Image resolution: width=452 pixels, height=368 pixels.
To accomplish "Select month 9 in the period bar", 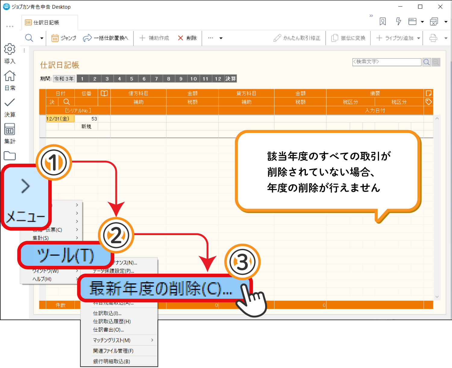I will 181,79.
